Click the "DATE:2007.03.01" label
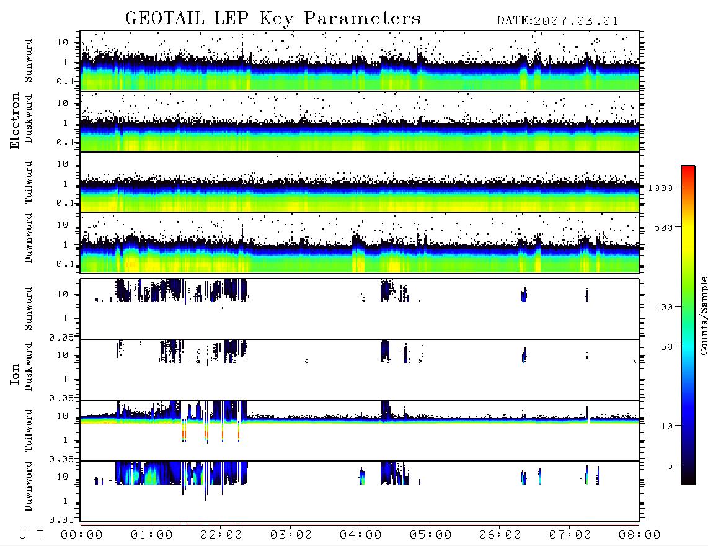 click(x=557, y=21)
